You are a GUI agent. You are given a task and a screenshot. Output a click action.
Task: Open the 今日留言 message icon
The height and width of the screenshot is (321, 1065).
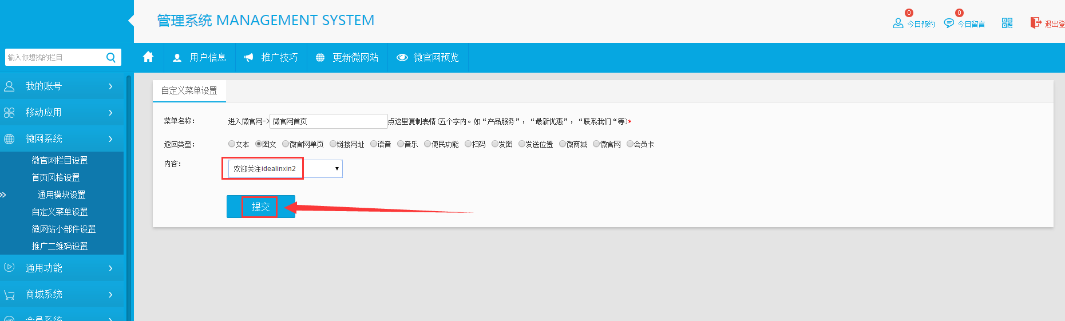click(949, 23)
